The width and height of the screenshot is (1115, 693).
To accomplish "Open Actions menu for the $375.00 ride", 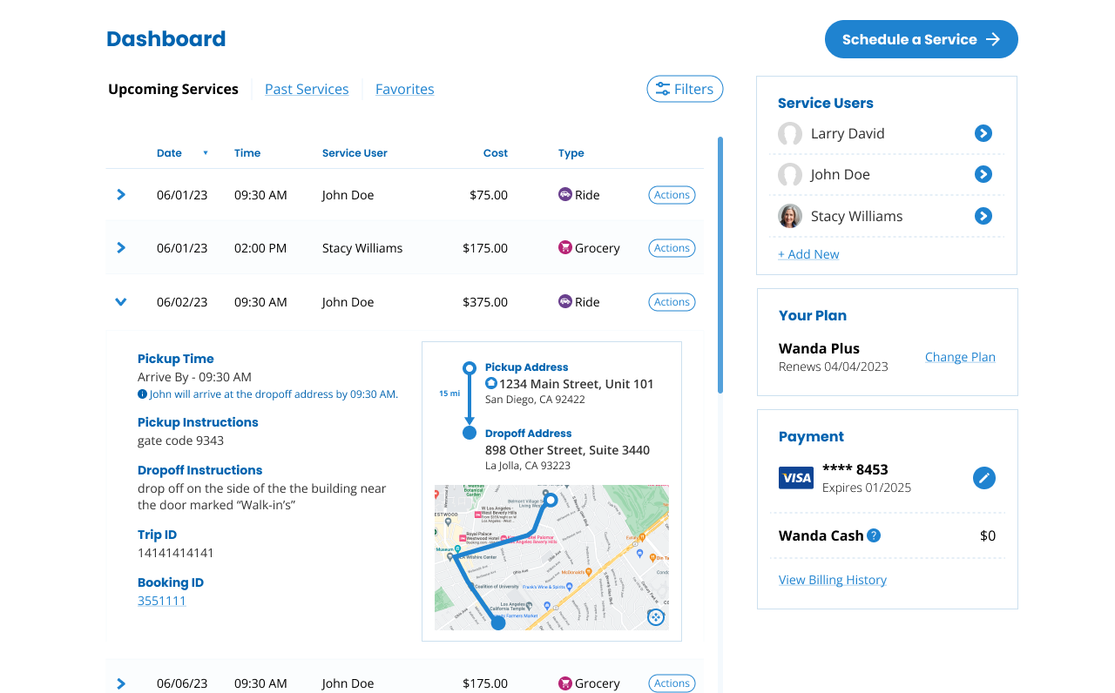I will click(672, 302).
